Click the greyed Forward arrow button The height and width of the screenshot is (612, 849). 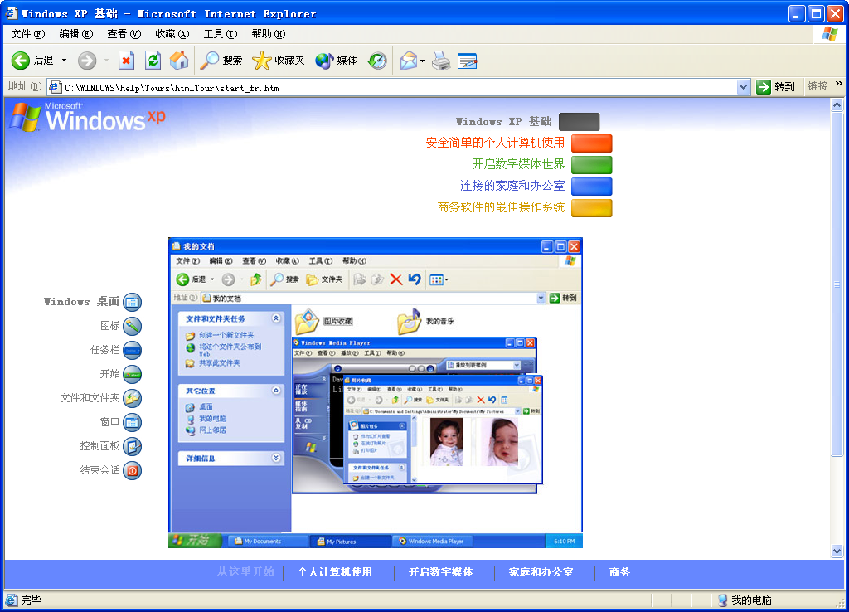coord(86,61)
